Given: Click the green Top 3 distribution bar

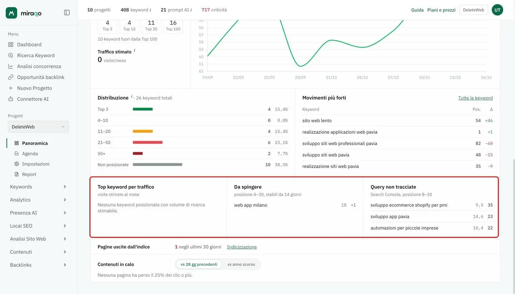Looking at the screenshot, I should pos(143,109).
